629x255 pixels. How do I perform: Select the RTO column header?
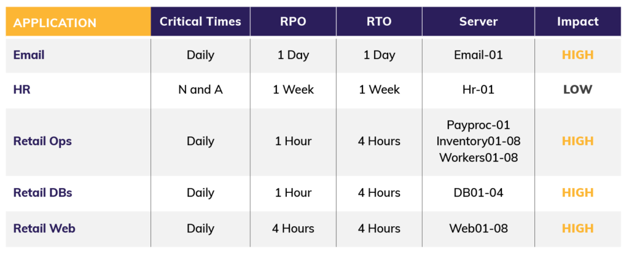click(x=379, y=22)
